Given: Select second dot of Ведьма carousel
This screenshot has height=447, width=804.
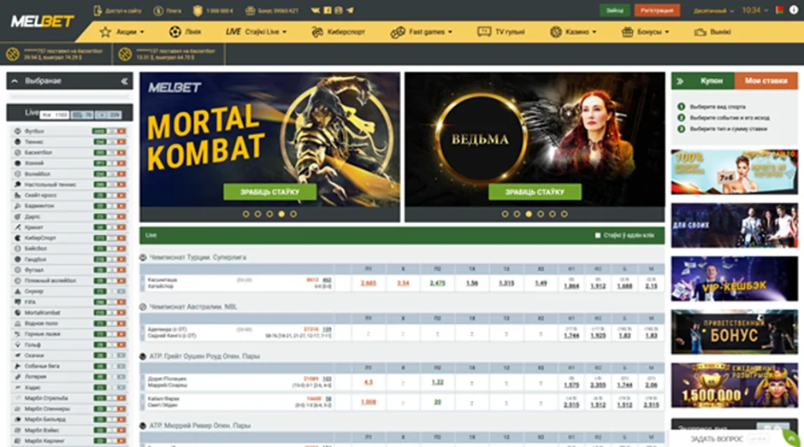Looking at the screenshot, I should 517,214.
